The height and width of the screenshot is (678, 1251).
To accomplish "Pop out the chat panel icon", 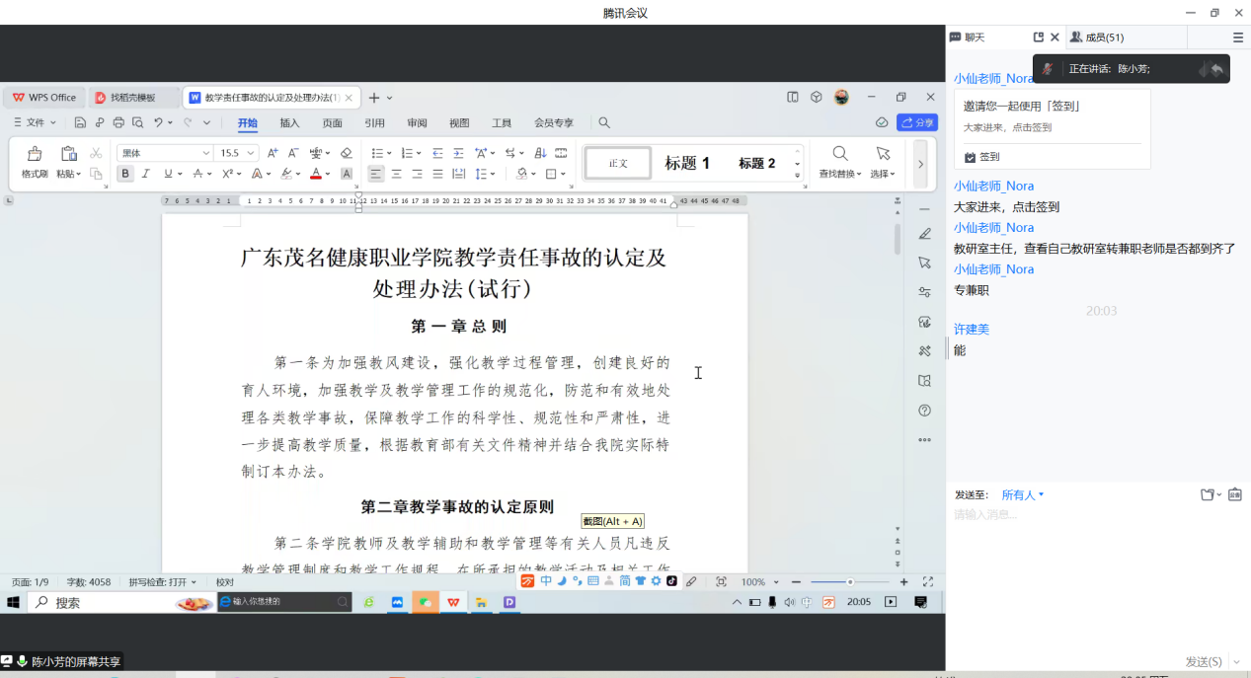I will [x=1038, y=38].
